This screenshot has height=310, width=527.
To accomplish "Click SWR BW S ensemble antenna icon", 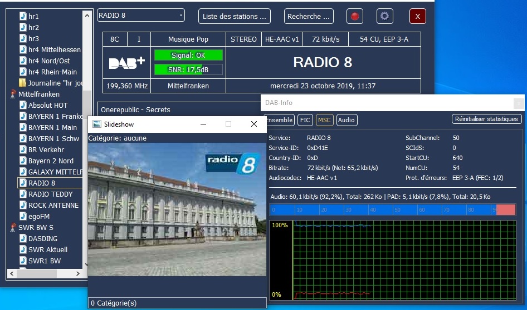I will [x=13, y=227].
